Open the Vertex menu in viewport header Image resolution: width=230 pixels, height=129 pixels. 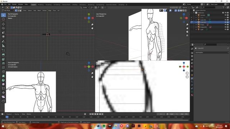pos(45,10)
